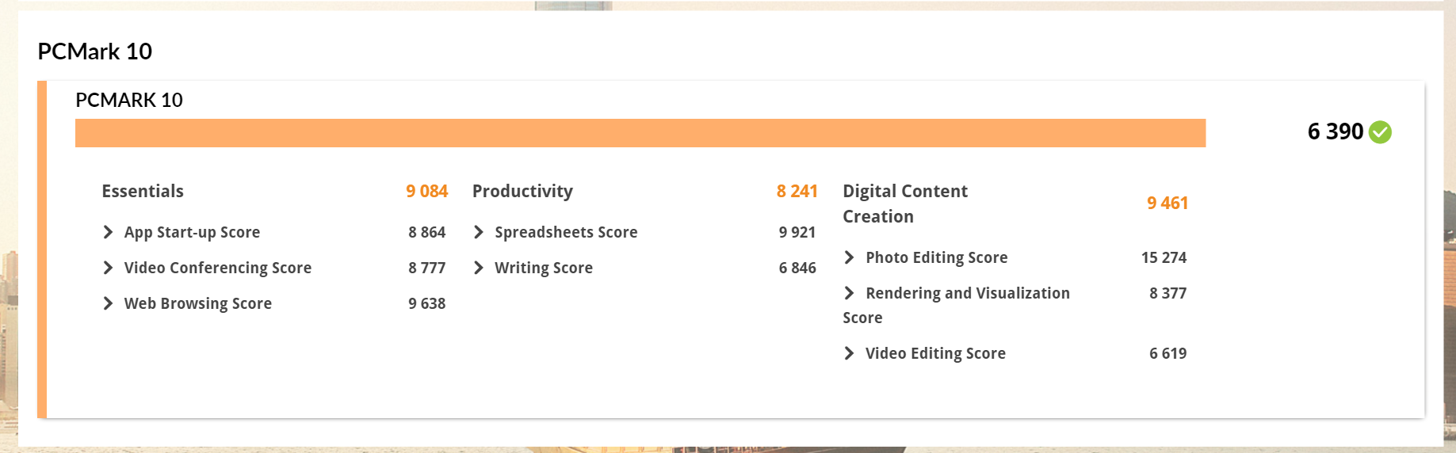Click the overall score 6 390
Screen dimensions: 1456x453
1335,131
